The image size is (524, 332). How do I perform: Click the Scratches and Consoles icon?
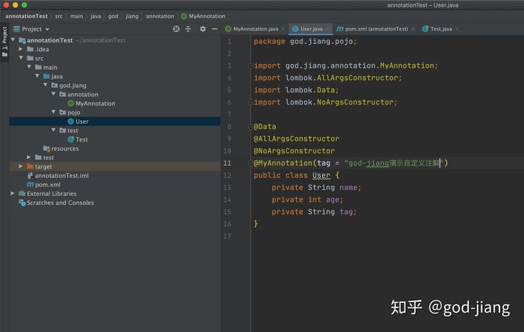pyautogui.click(x=22, y=203)
